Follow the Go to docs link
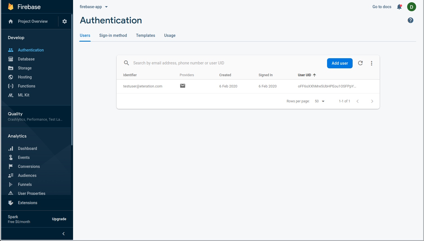 pos(382,7)
